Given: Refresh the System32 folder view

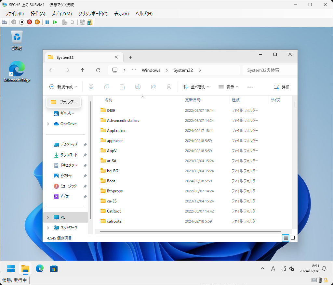Looking at the screenshot, I should (x=98, y=70).
